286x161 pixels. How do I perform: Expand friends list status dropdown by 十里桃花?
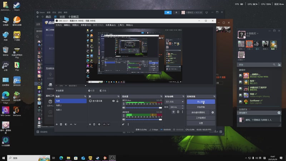[x=257, y=33]
